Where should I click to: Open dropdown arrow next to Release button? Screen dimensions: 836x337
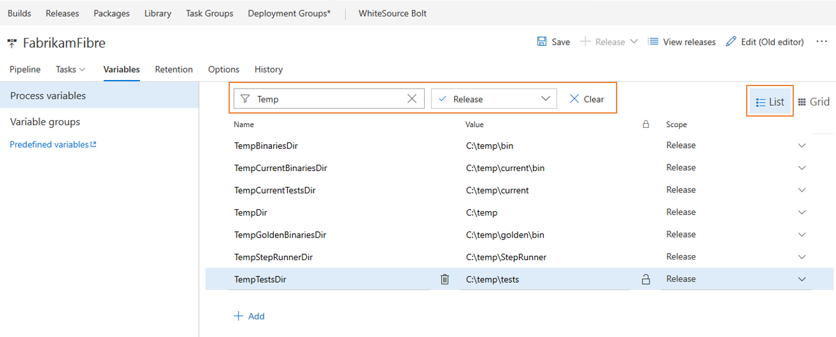(634, 42)
